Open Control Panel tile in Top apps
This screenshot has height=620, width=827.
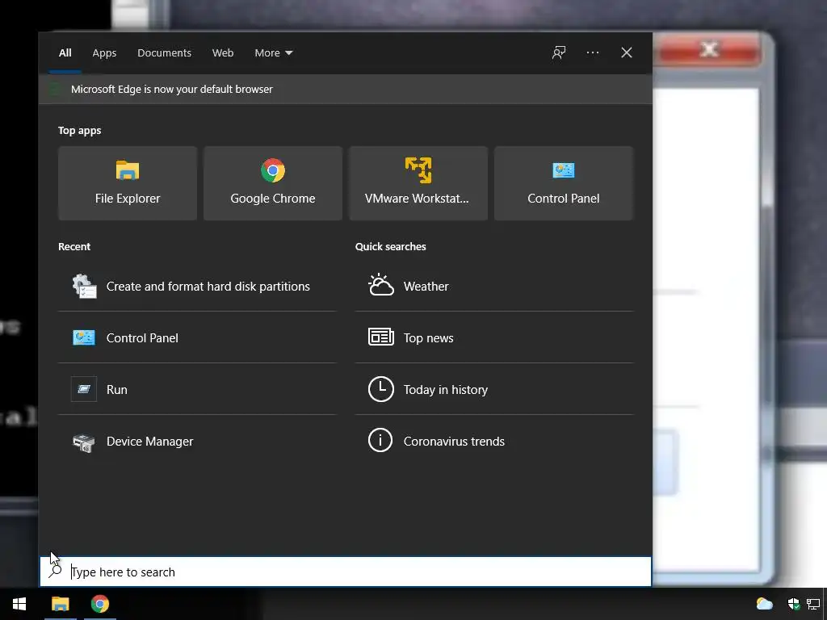pos(563,183)
